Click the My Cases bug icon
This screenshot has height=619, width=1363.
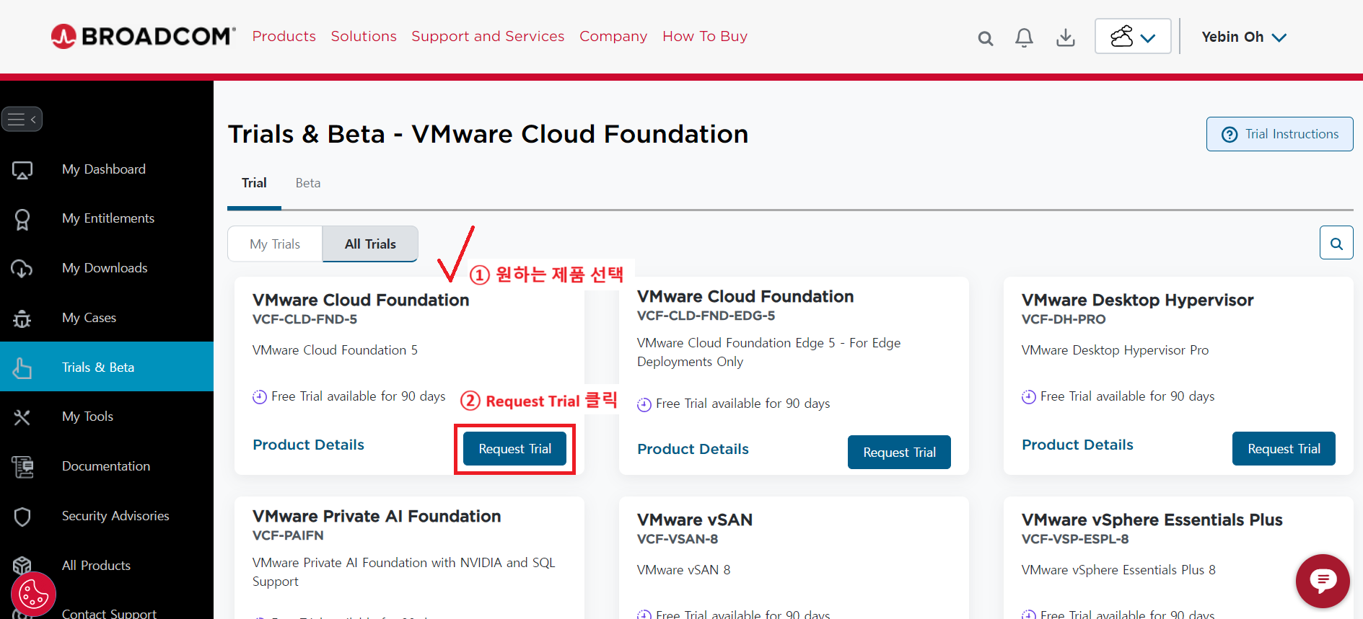click(x=22, y=318)
